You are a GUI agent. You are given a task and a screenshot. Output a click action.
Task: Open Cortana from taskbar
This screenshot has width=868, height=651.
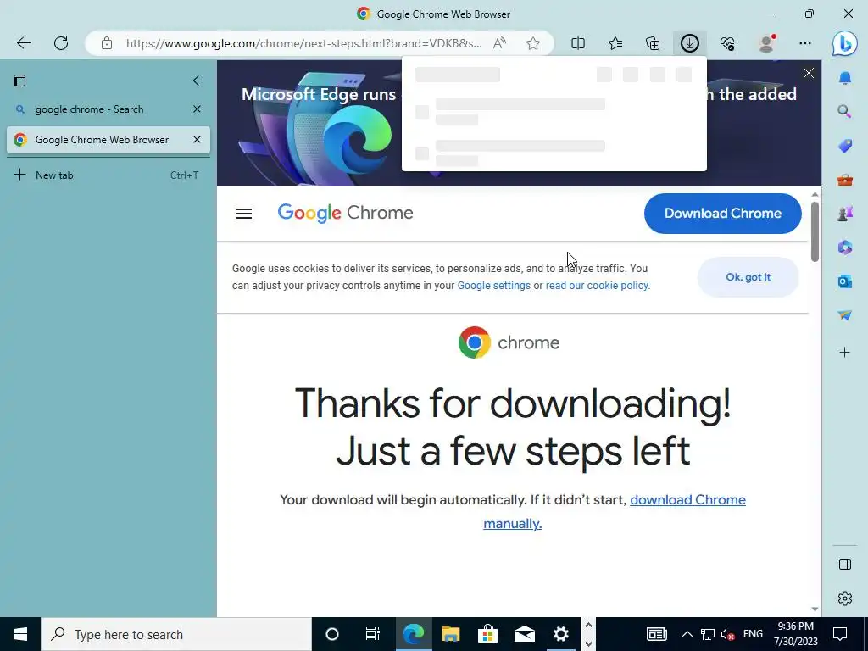pyautogui.click(x=332, y=634)
